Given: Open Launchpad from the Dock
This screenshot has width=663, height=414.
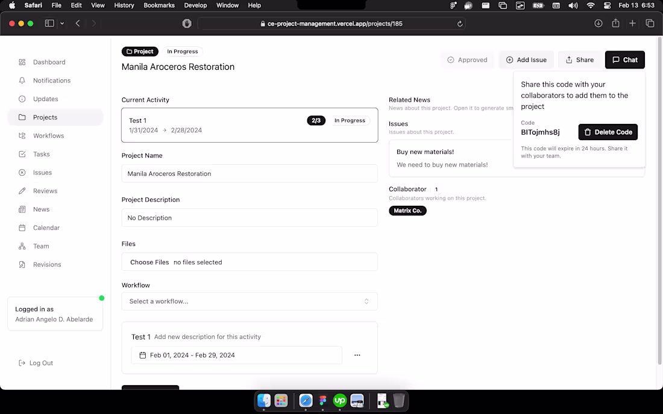Looking at the screenshot, I should pyautogui.click(x=281, y=400).
